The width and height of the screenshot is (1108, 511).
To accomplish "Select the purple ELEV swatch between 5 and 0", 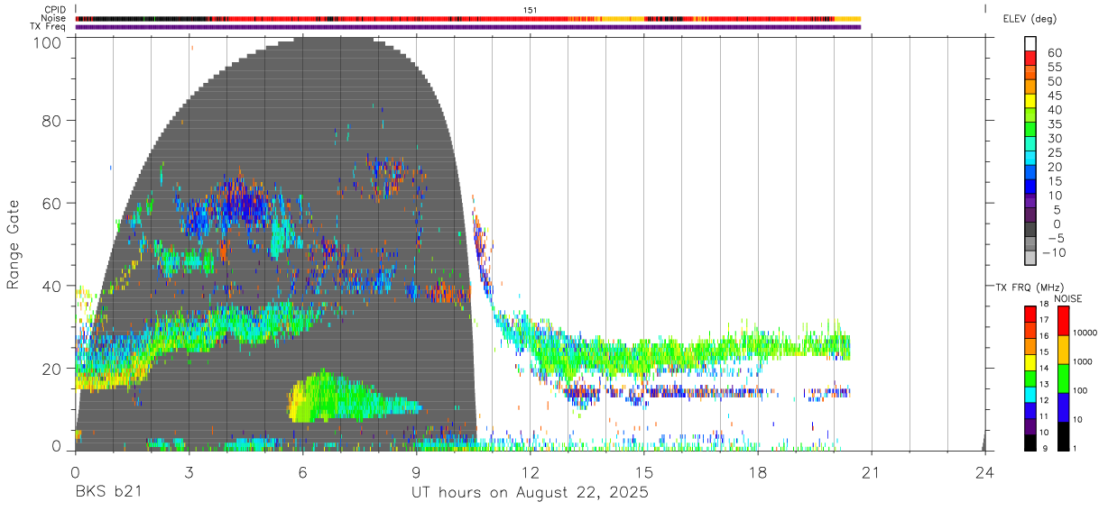I will coord(1030,214).
